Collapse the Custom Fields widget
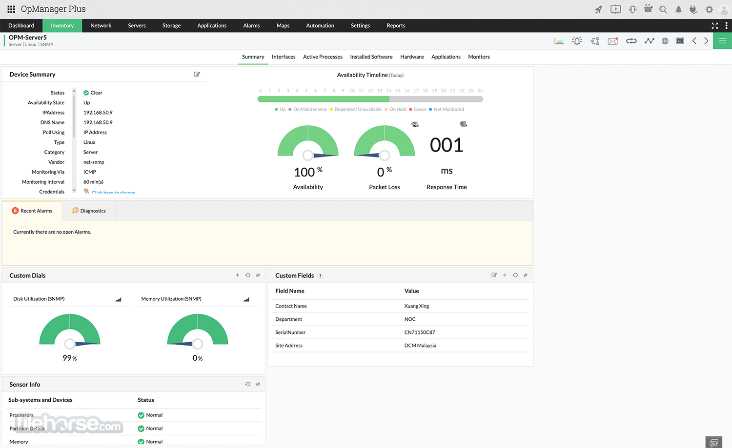This screenshot has height=448, width=732. [x=526, y=275]
